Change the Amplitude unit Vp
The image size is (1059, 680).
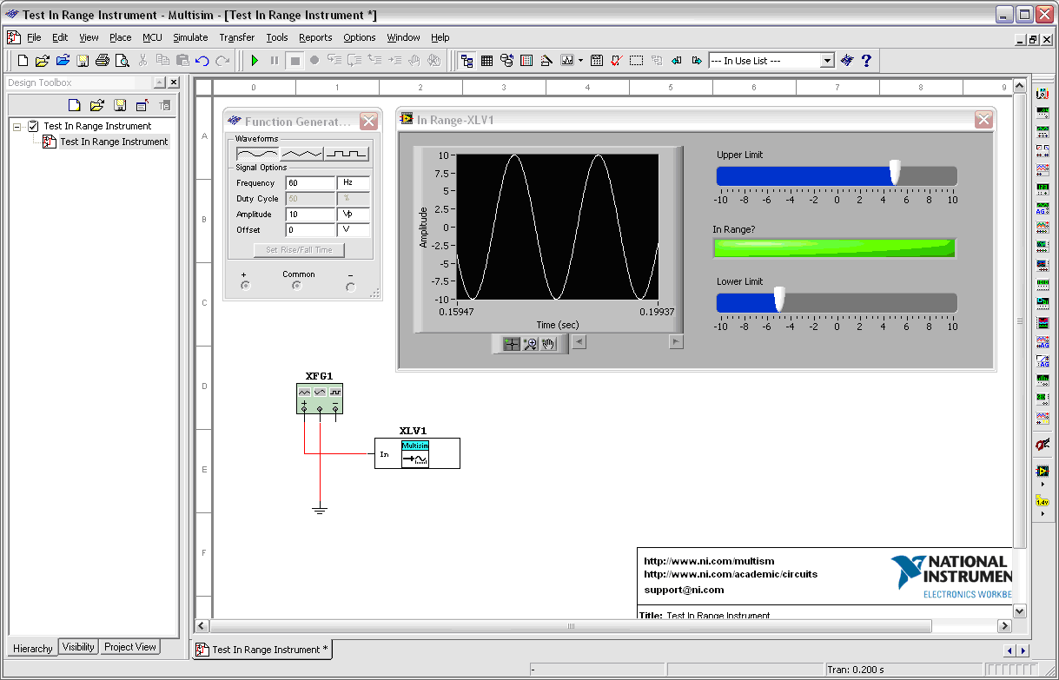click(x=354, y=215)
